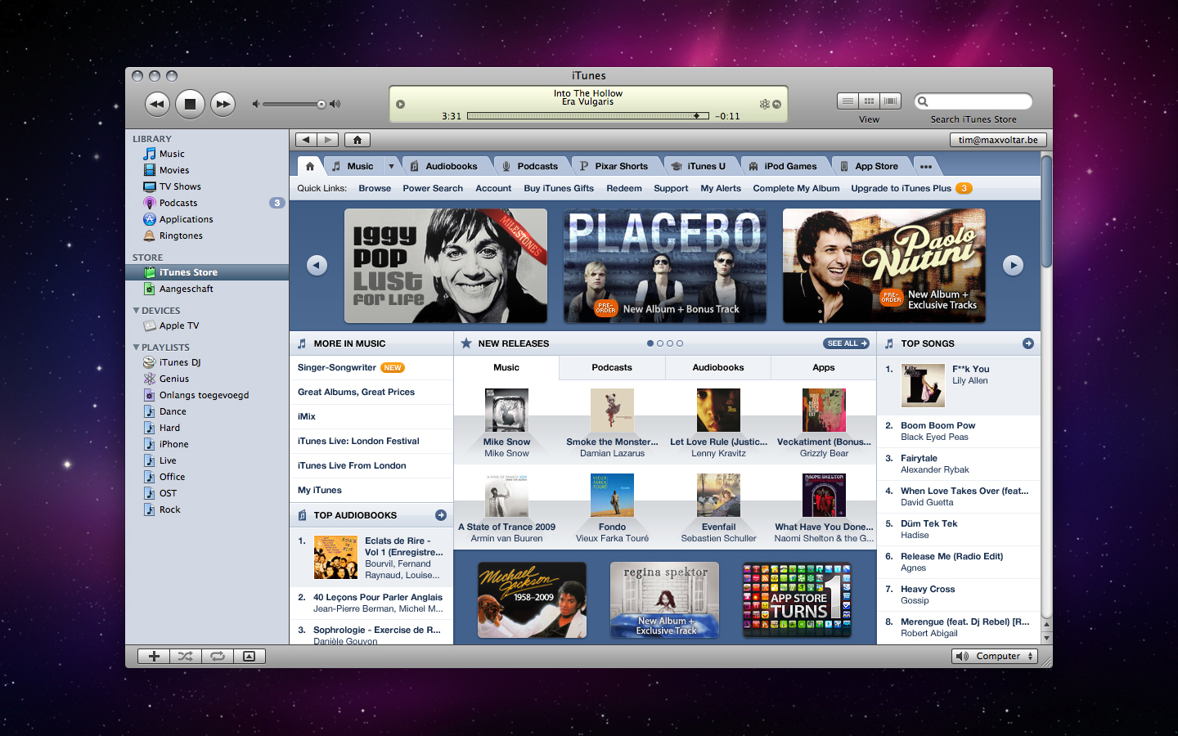The height and width of the screenshot is (736, 1178).
Task: Open the Redeem quick link
Action: 624,188
